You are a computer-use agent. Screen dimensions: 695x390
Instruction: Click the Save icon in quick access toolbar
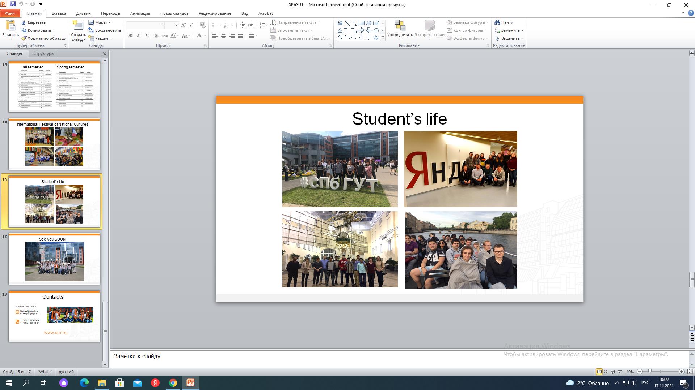(x=13, y=4)
